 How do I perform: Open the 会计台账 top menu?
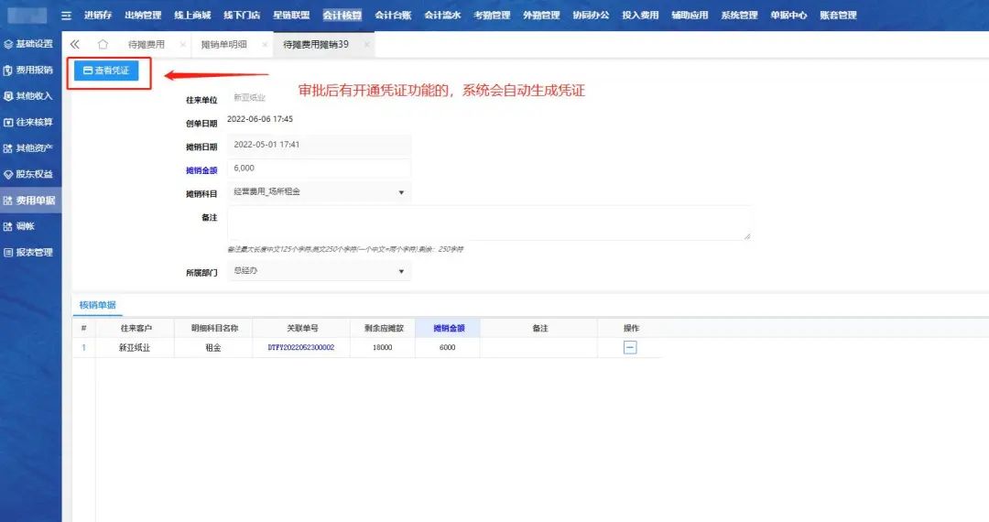coord(393,16)
